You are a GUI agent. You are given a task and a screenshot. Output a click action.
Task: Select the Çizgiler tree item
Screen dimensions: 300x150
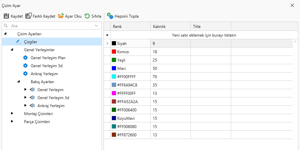tap(30, 42)
